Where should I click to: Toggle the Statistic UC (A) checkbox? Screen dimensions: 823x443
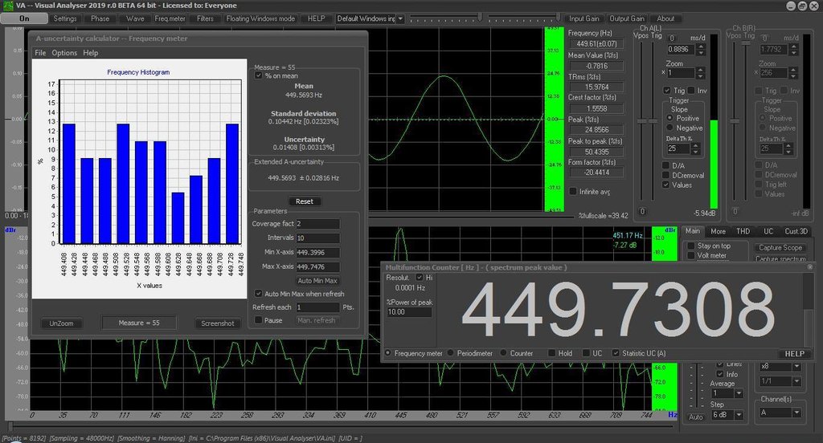pos(615,353)
